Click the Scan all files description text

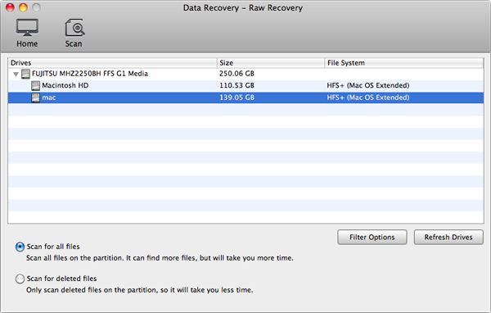(160, 258)
